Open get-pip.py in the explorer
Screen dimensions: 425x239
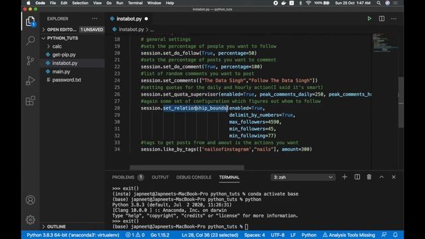tap(64, 54)
